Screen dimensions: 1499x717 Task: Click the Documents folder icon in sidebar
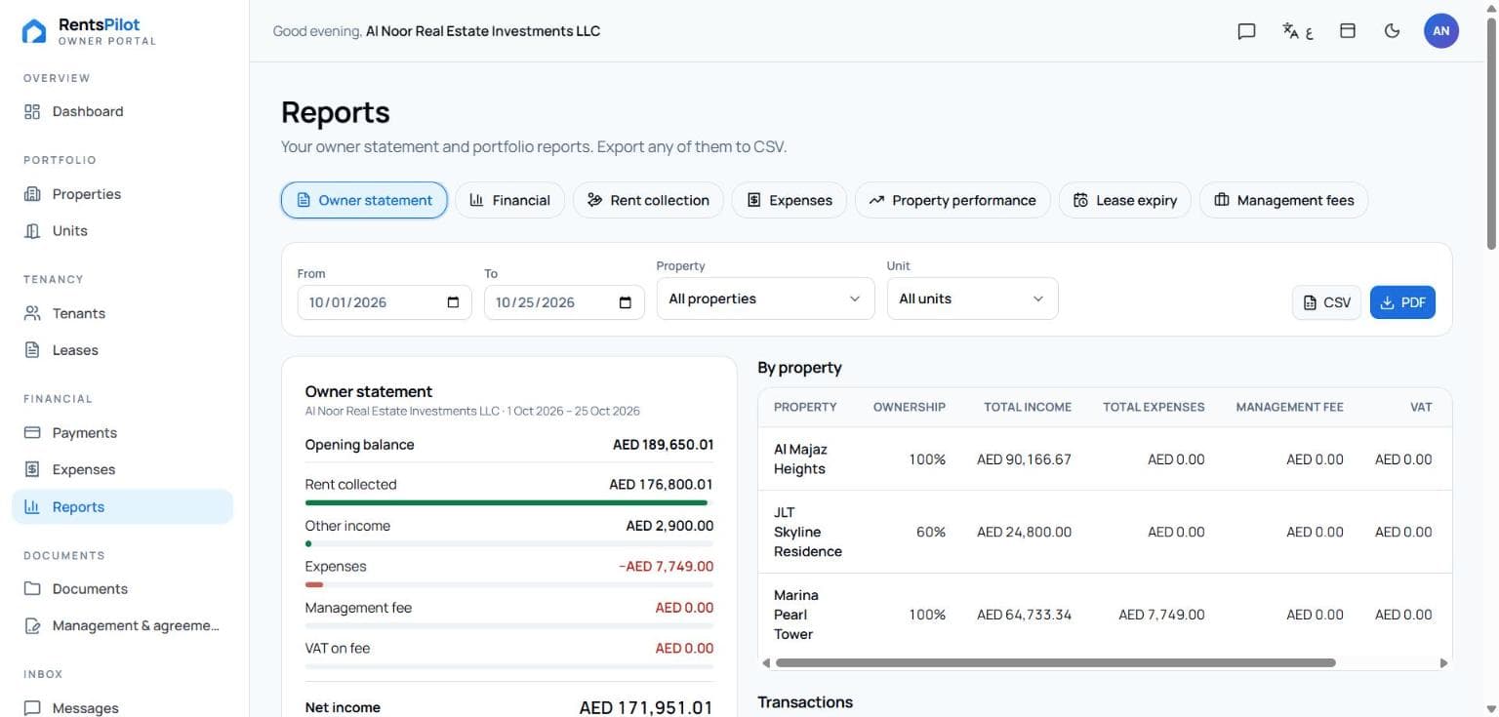[32, 589]
